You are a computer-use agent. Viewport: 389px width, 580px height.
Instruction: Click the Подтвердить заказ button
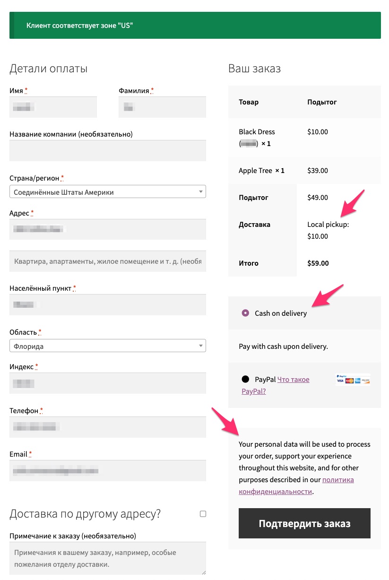pyautogui.click(x=304, y=523)
